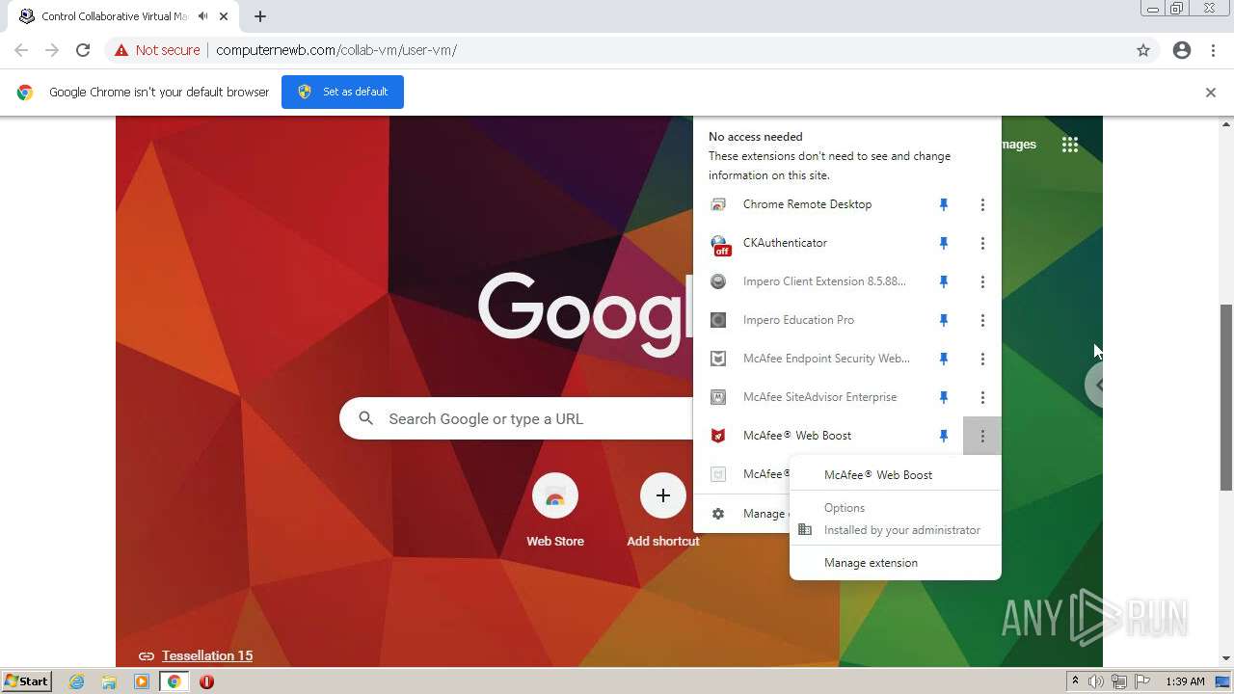Click the volume speaker tray icon
Viewport: 1234px width, 694px height.
coord(1096,681)
